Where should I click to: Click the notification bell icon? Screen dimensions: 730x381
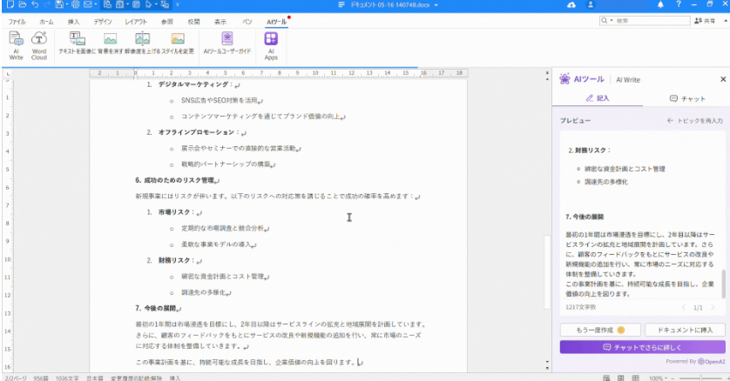(660, 4)
